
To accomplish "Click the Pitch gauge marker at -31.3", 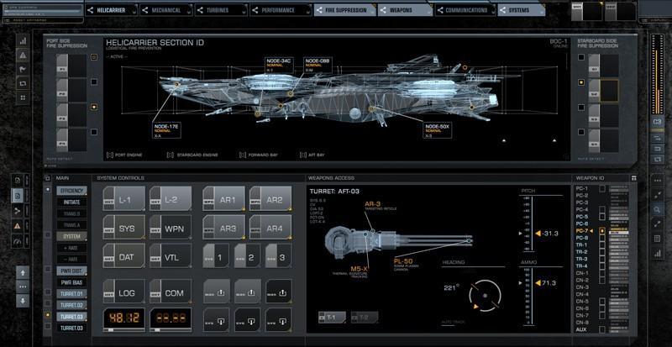I will (538, 234).
